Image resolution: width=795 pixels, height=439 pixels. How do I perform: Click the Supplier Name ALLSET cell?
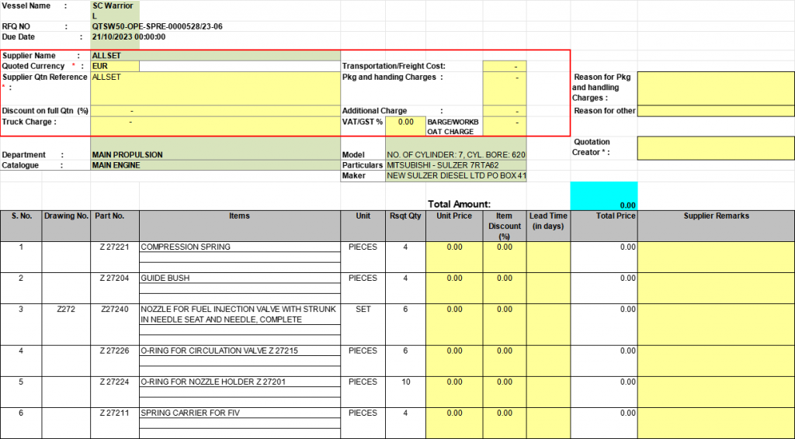tap(216, 56)
